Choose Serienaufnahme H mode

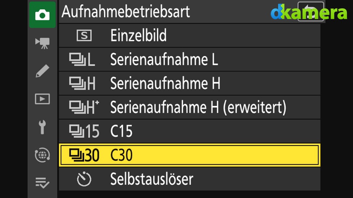pyautogui.click(x=189, y=83)
